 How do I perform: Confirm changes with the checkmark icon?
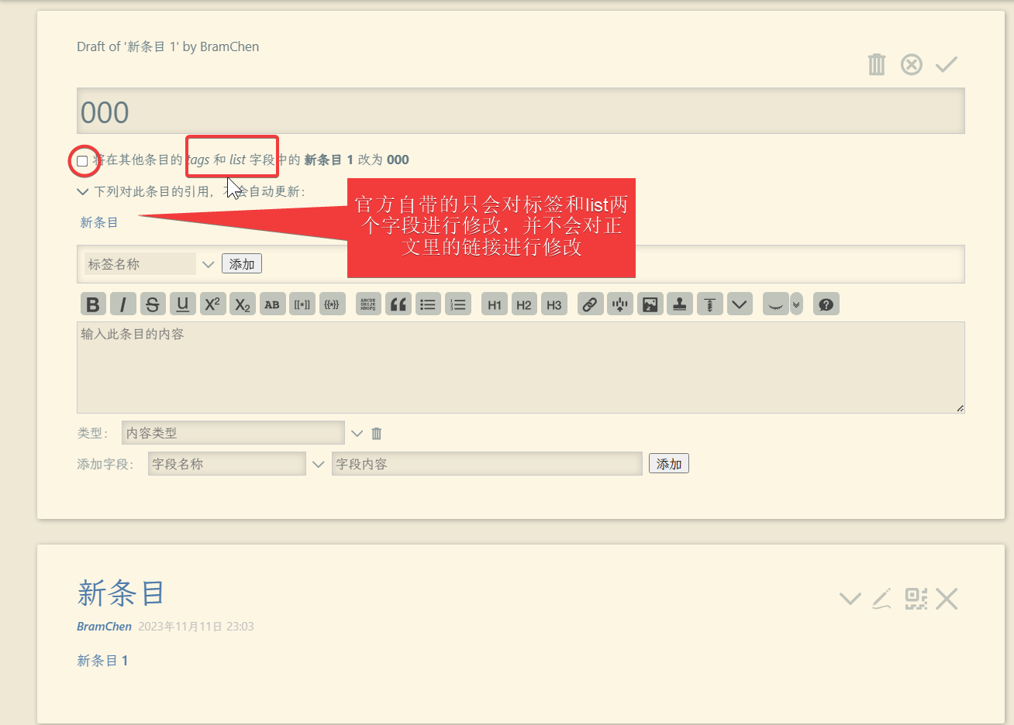click(947, 64)
